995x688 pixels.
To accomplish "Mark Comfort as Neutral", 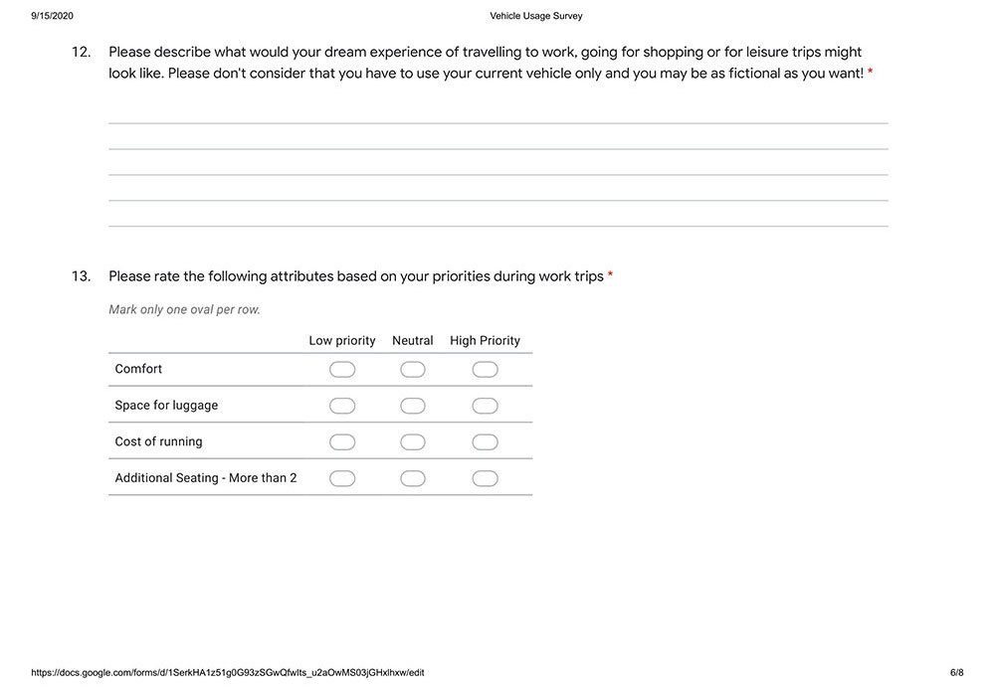I will point(413,370).
